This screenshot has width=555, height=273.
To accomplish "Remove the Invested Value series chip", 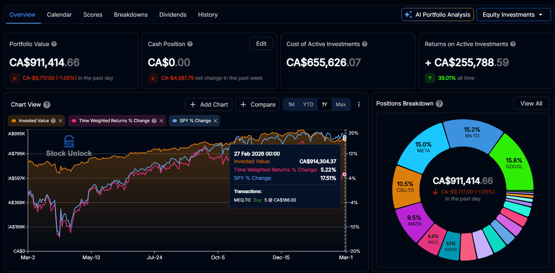I will [61, 121].
